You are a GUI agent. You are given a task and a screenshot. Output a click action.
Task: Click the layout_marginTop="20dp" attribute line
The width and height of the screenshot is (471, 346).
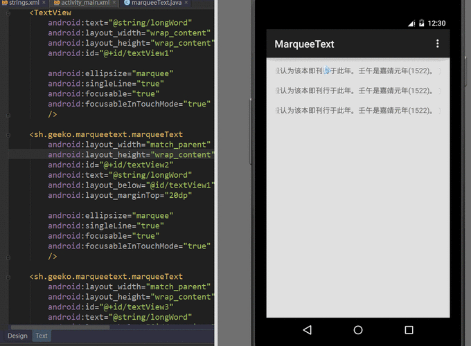120,195
